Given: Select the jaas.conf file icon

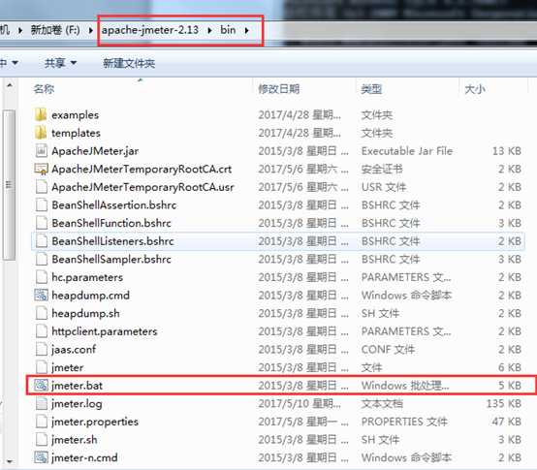Looking at the screenshot, I should point(42,350).
